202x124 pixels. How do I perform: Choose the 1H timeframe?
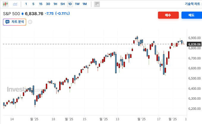coord(55,4)
